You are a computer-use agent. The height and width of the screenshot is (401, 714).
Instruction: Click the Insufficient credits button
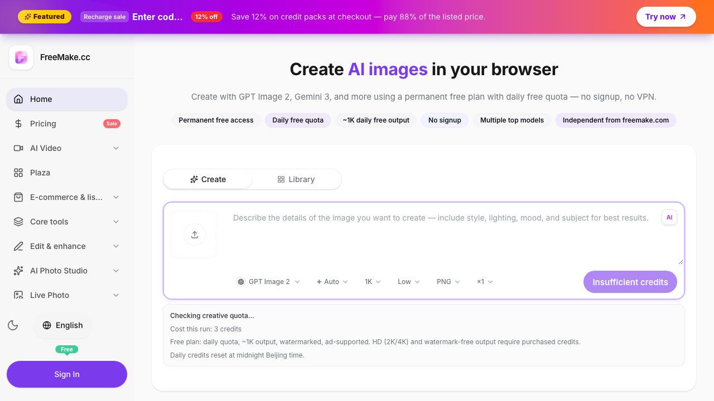(630, 282)
